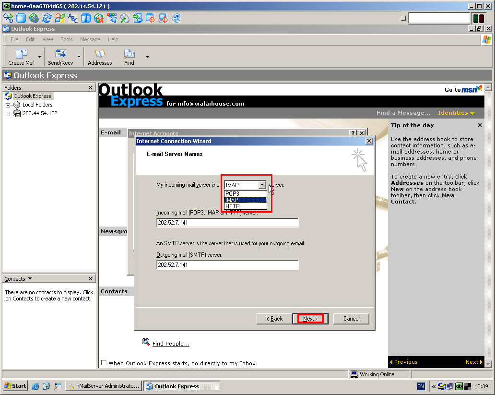Choose HTTP from the server type list
Viewport: 495px width, 395px height.
tap(245, 206)
